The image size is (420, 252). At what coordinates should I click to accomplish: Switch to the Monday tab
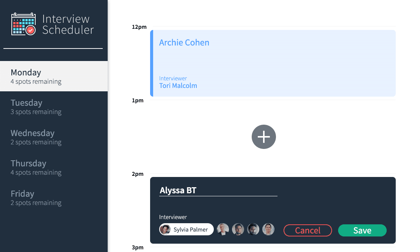coord(54,76)
